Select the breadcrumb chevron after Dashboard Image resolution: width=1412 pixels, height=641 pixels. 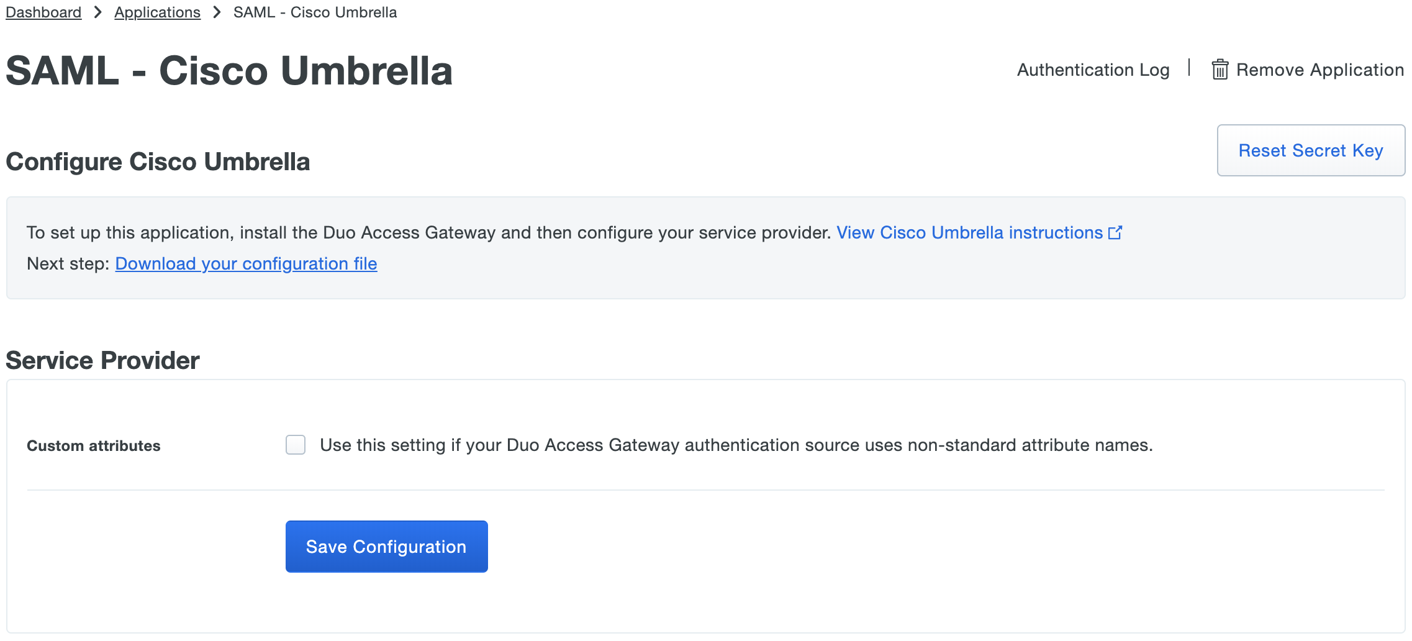click(x=97, y=11)
